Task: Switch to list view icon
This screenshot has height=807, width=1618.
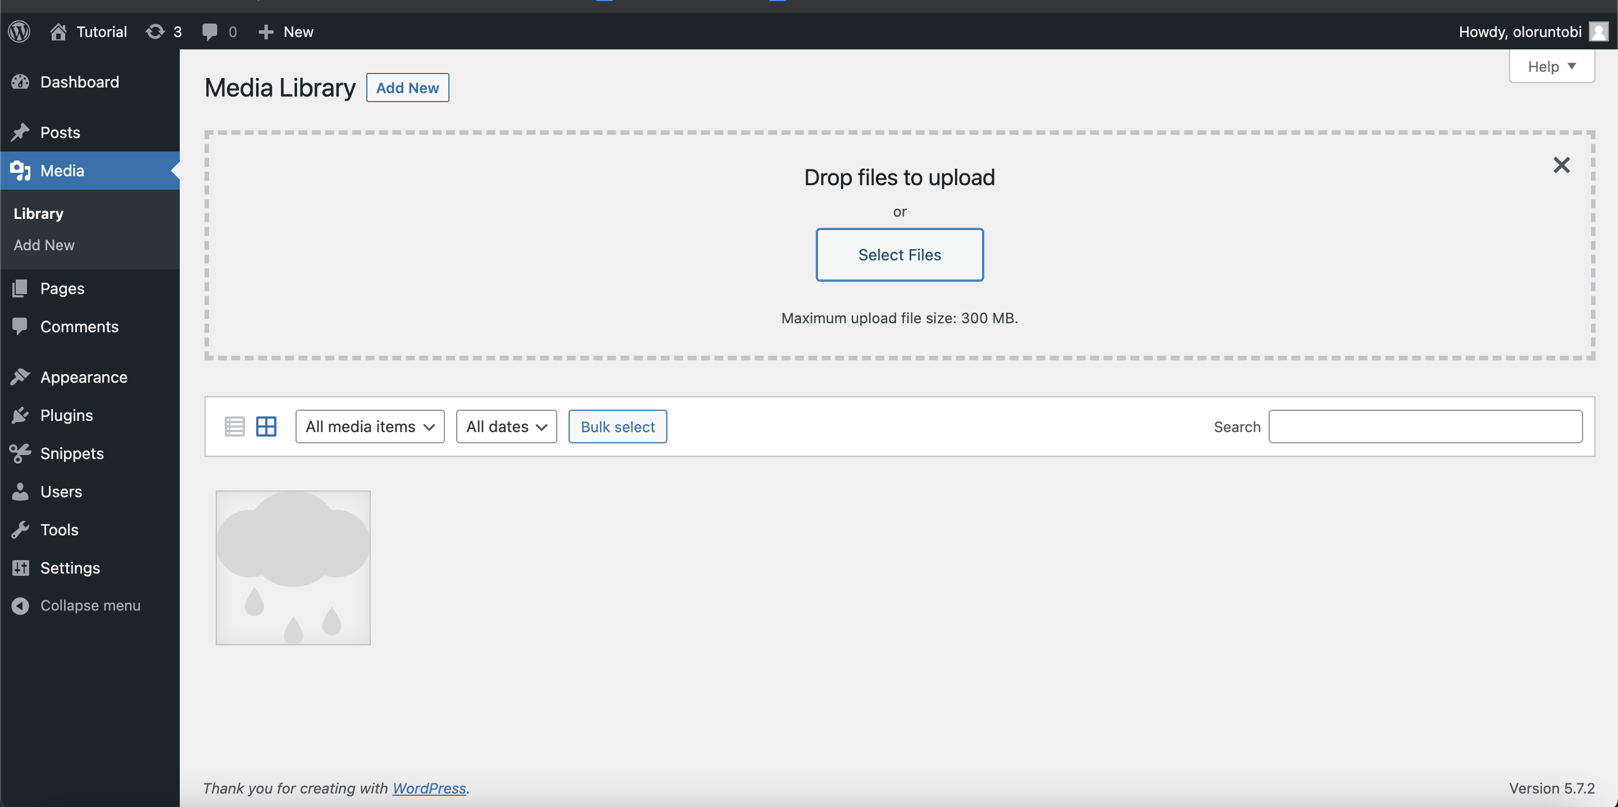Action: [234, 427]
